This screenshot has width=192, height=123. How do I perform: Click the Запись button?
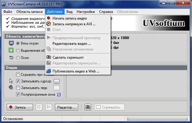(x=20, y=107)
